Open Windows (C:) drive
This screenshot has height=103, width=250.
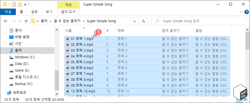click(25, 57)
